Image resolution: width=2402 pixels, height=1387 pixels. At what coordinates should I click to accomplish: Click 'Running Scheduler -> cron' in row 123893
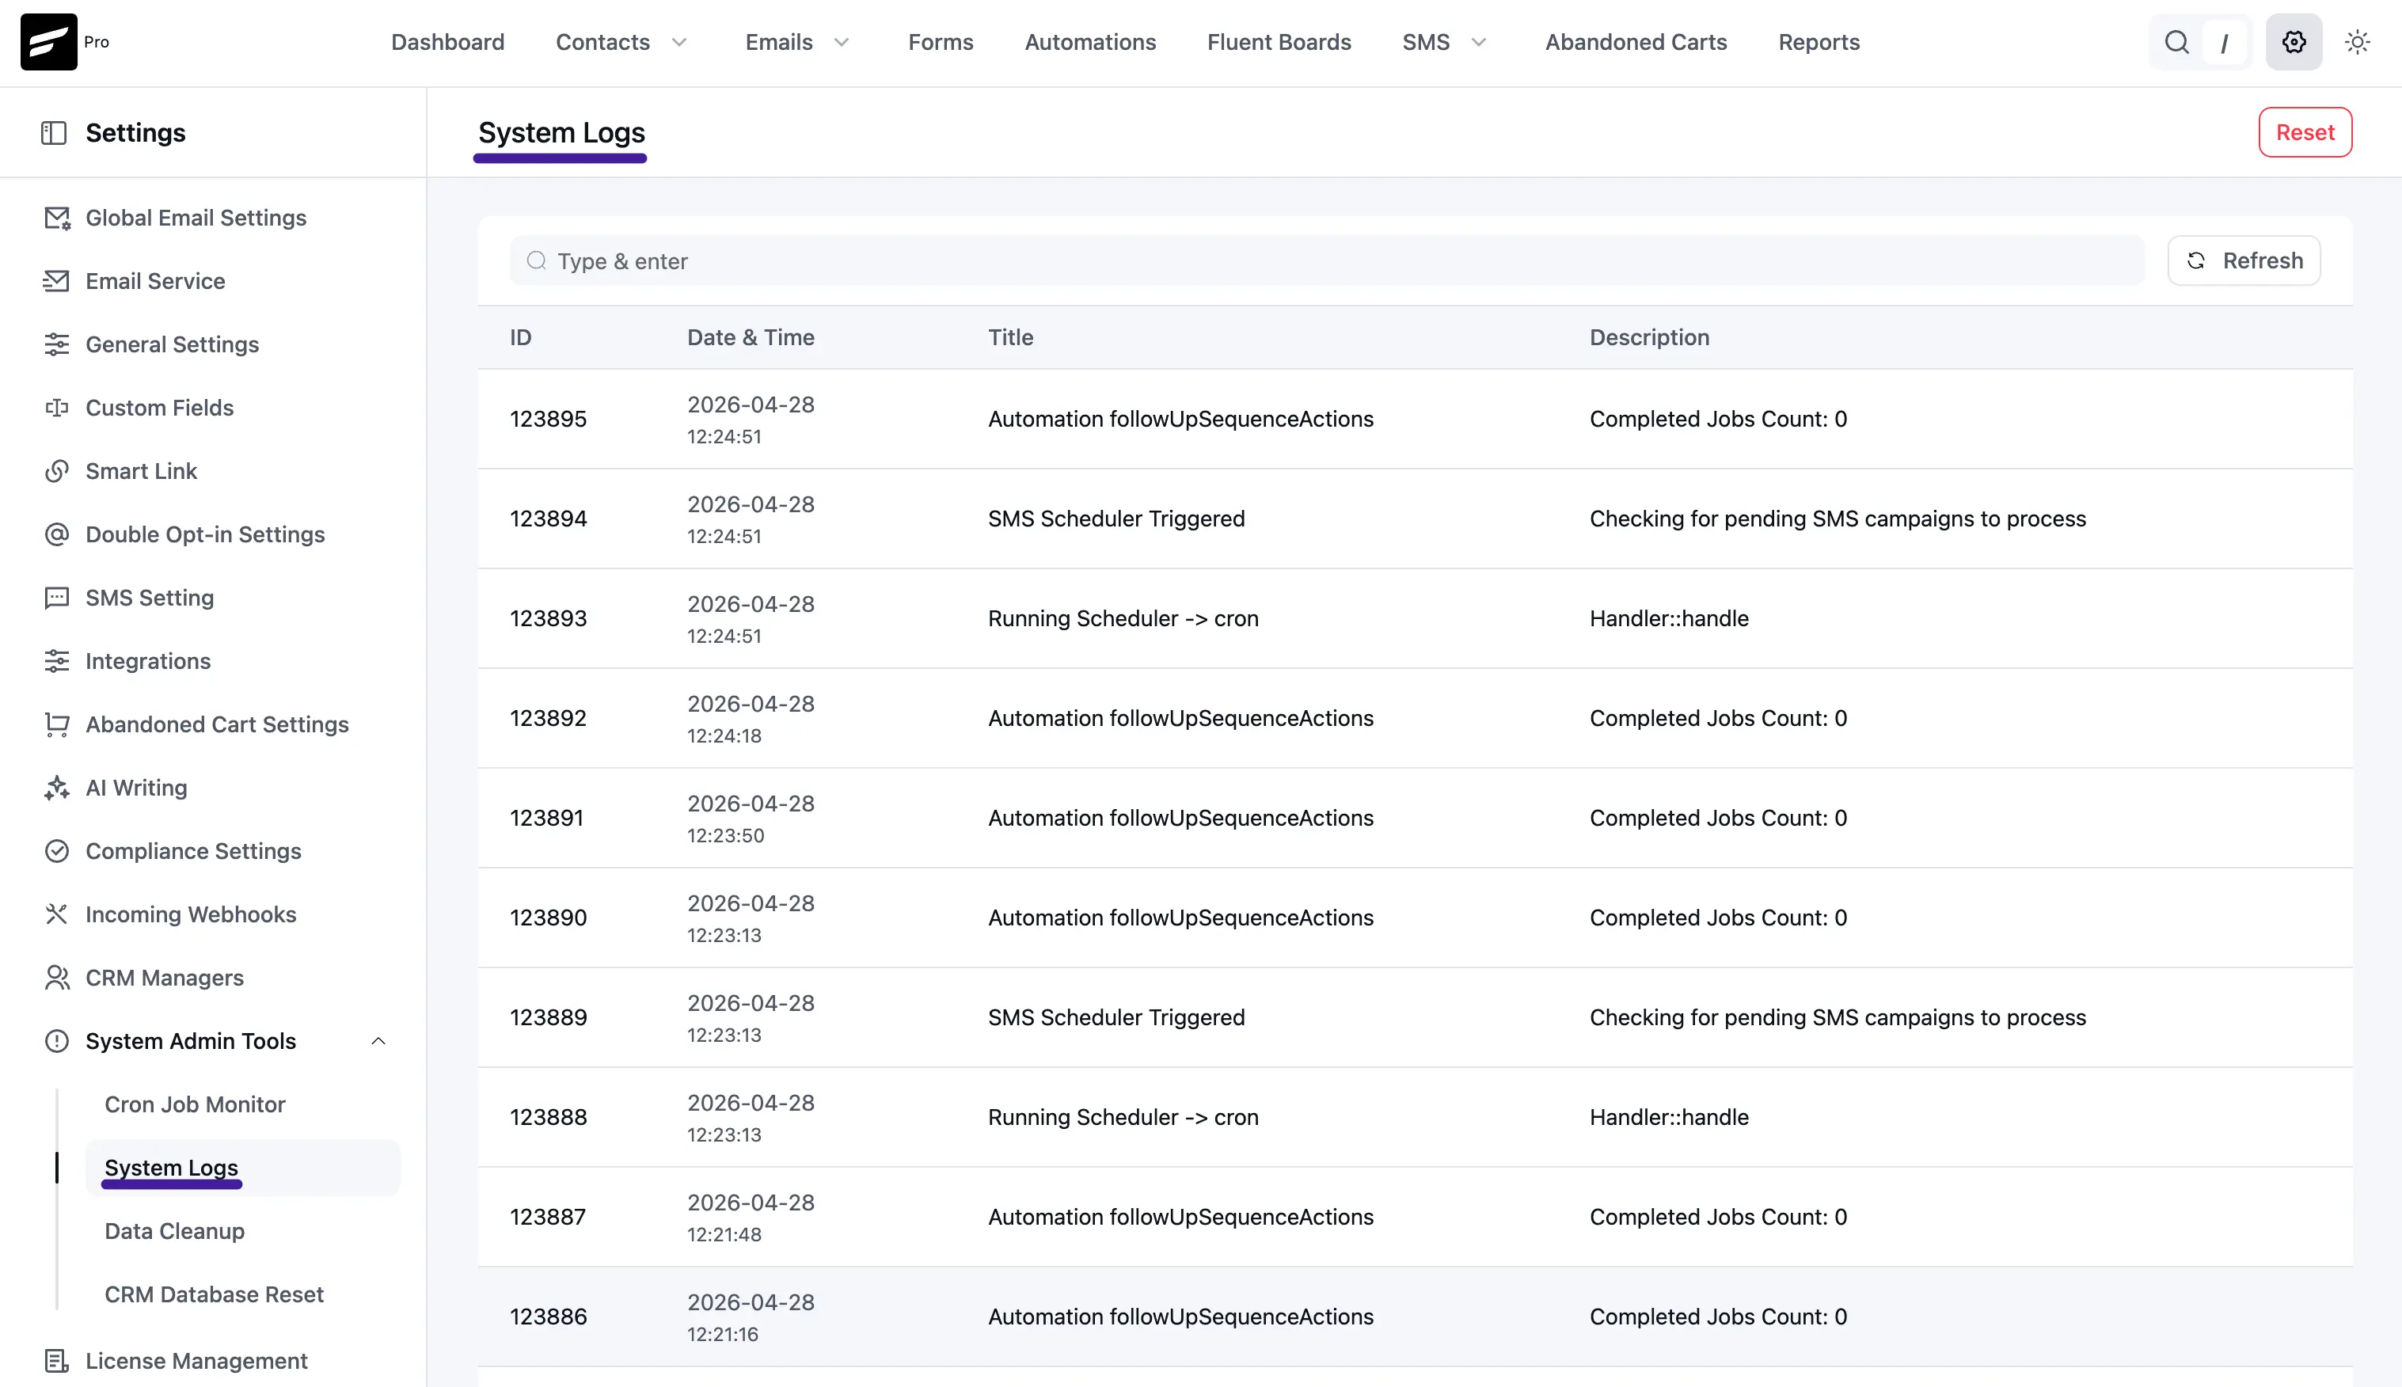[x=1123, y=619]
